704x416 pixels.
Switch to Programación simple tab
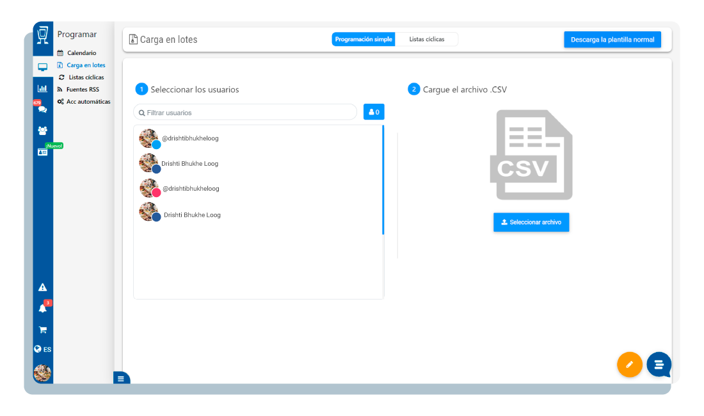coord(364,40)
